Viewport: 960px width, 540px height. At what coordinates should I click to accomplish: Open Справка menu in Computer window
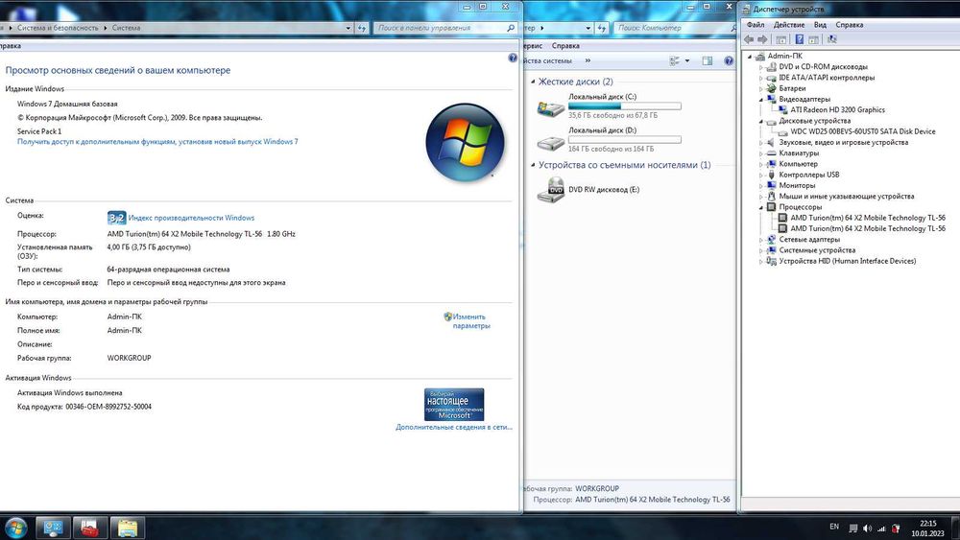point(565,46)
